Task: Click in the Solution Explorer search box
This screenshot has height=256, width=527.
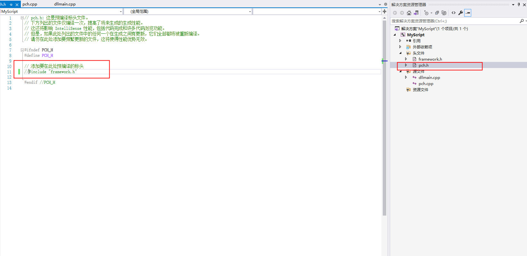Action: [x=455, y=21]
